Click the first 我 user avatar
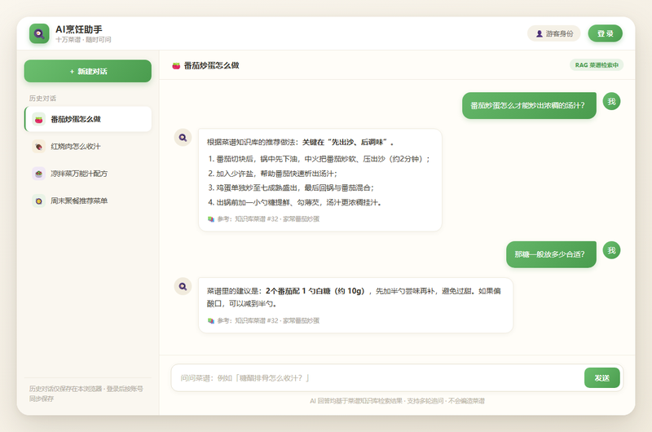The height and width of the screenshot is (432, 652). coord(612,101)
